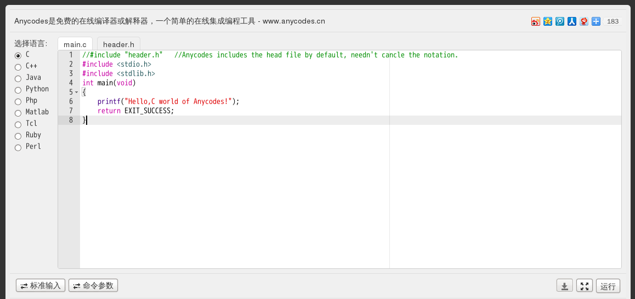Pick Ruby as the language
Image resolution: width=635 pixels, height=299 pixels.
pos(18,136)
